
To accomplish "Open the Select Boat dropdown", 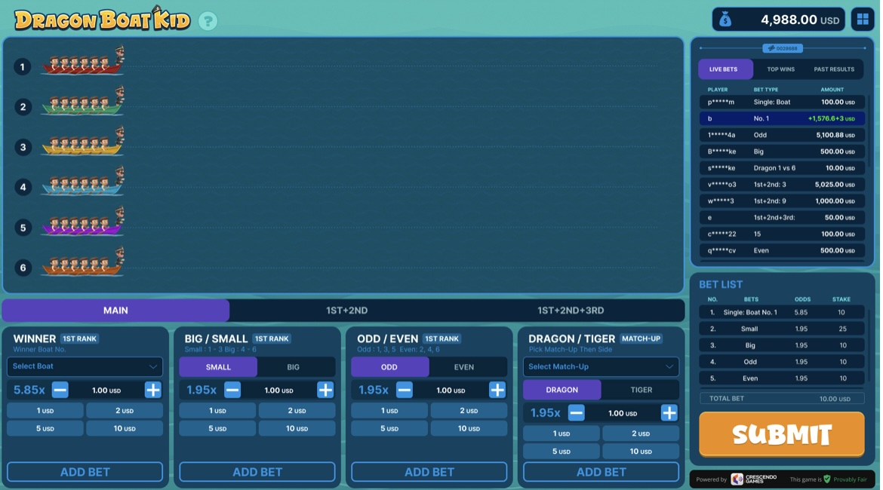I will 85,366.
